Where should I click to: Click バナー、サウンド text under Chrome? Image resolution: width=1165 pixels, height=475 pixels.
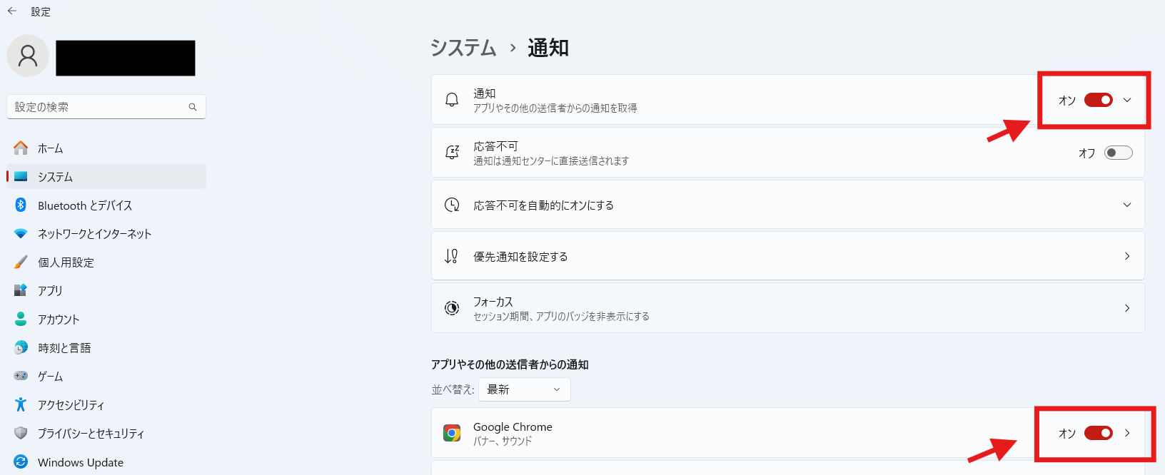point(503,441)
